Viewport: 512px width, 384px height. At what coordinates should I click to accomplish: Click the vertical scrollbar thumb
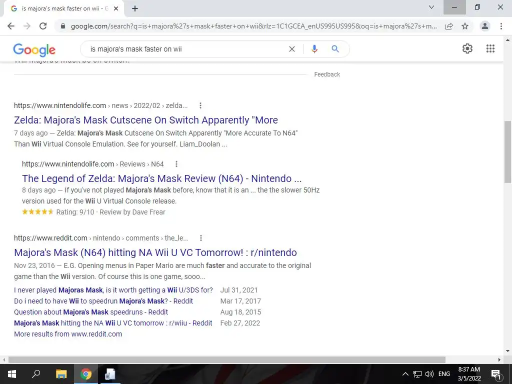507,152
